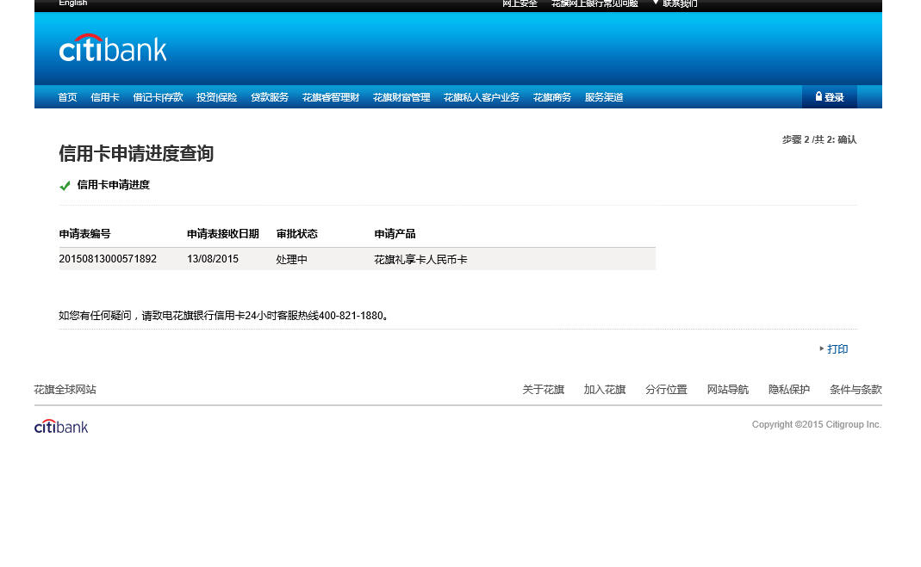
Task: Click the 登录 login button
Action: point(830,96)
